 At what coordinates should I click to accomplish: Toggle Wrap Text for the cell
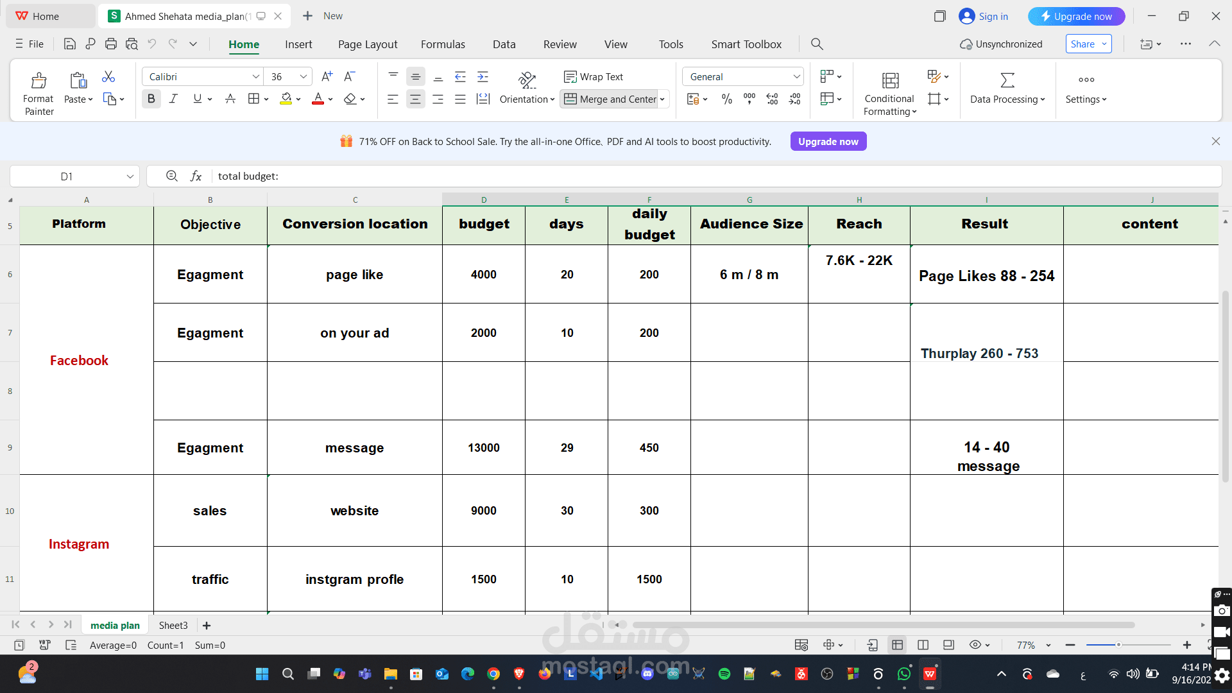coord(594,76)
